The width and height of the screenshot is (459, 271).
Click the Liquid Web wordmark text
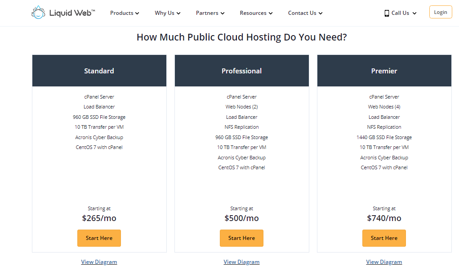pos(72,13)
